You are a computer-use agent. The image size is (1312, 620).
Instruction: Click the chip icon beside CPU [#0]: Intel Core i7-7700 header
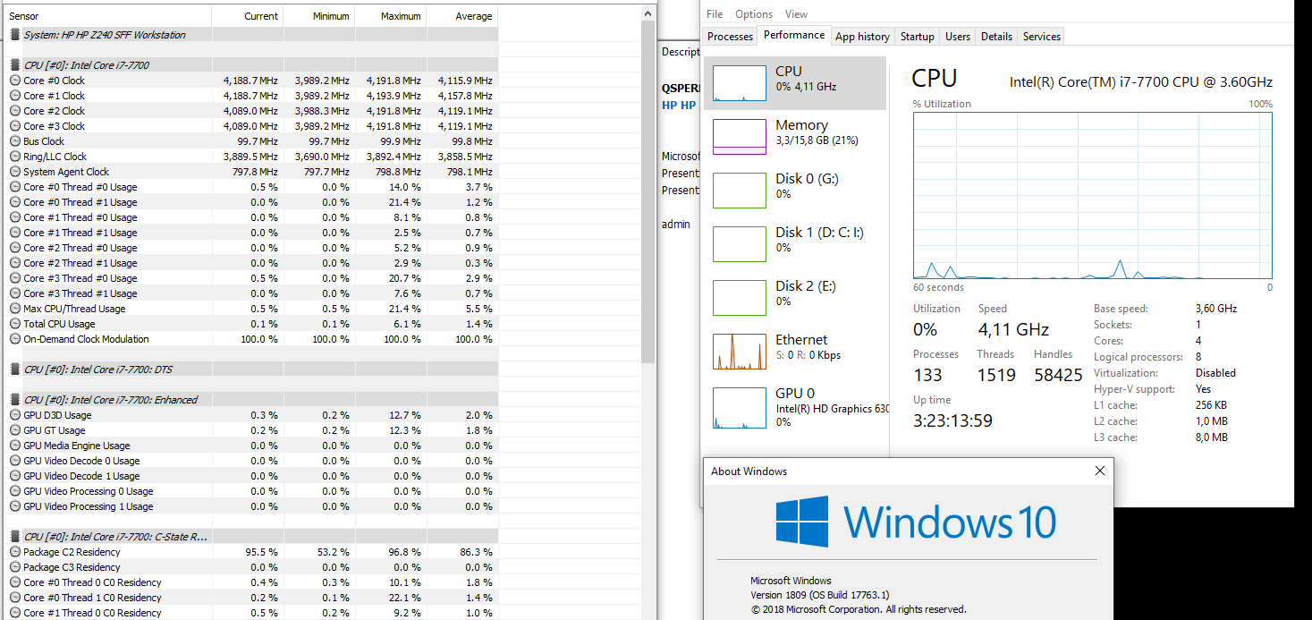coord(15,65)
